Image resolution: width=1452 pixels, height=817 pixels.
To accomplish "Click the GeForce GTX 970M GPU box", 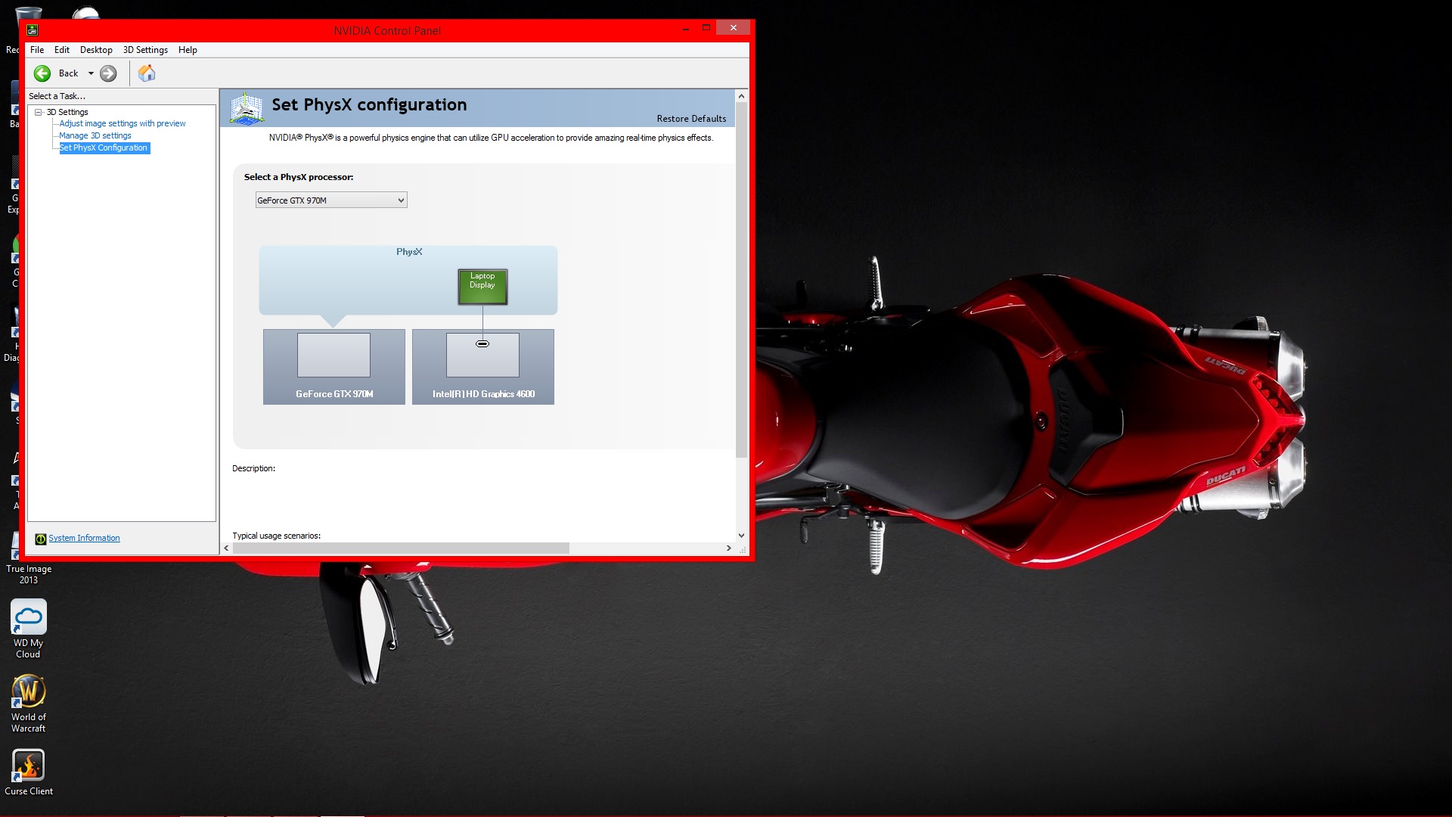I will (x=334, y=366).
